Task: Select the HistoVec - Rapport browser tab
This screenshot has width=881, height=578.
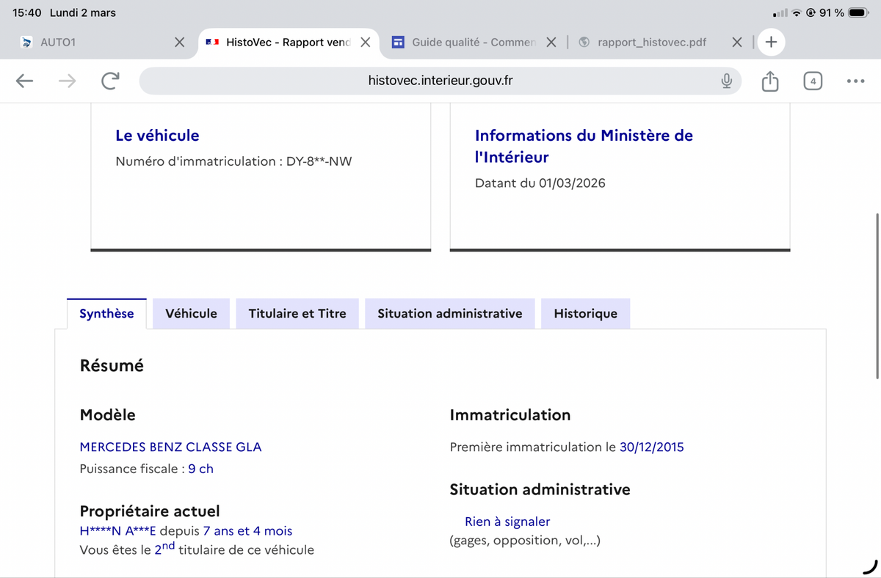Action: pos(288,43)
